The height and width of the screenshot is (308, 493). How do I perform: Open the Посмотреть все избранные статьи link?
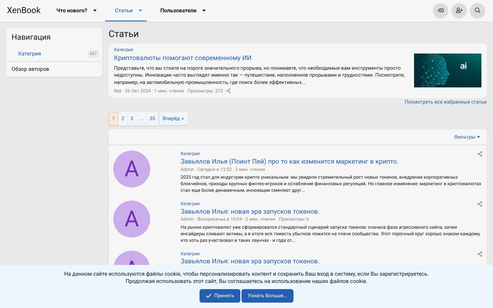pos(445,102)
